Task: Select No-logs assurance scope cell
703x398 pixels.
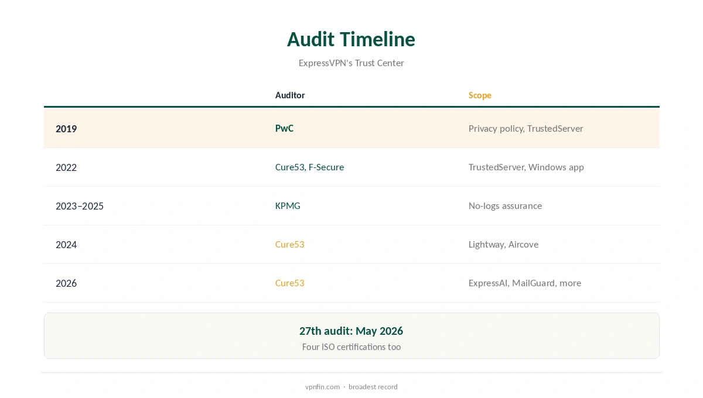Action: click(x=505, y=205)
